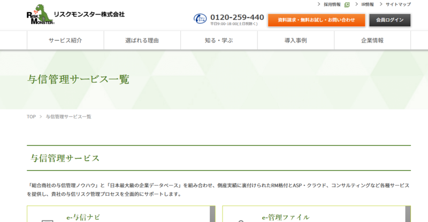Screen dimensions: 428x222
Task: Expand the 企業情報 navigation menu
Action: [372, 41]
